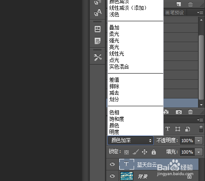The width and height of the screenshot is (205, 181).
Task: Select 色相 blend mode
Action: click(114, 112)
